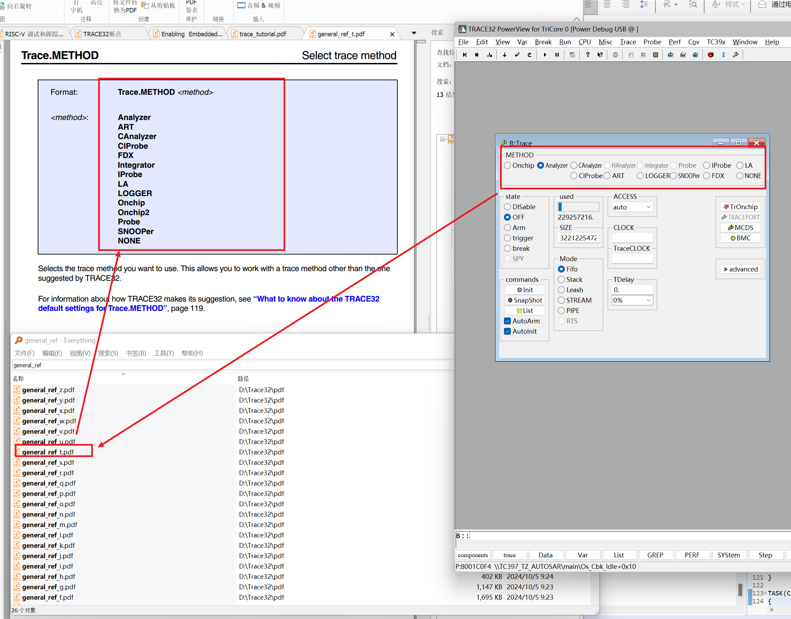Open the register chip icon in TRACE32 toolbar
Image resolution: width=791 pixels, height=619 pixels.
655,55
